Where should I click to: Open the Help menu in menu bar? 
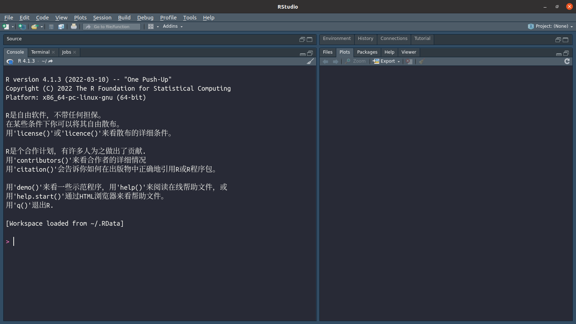tap(208, 18)
